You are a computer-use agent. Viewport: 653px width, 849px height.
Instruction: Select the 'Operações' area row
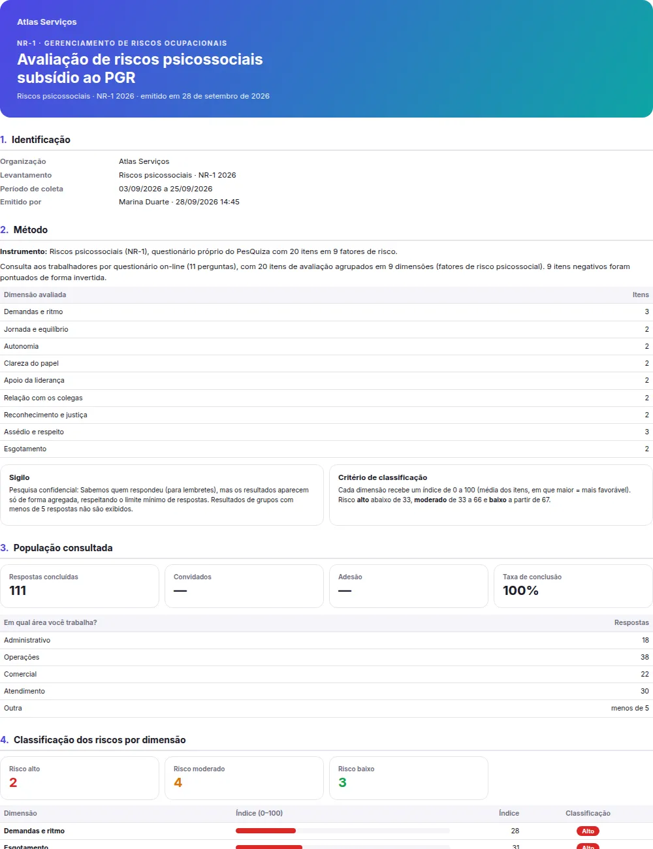[x=326, y=657]
